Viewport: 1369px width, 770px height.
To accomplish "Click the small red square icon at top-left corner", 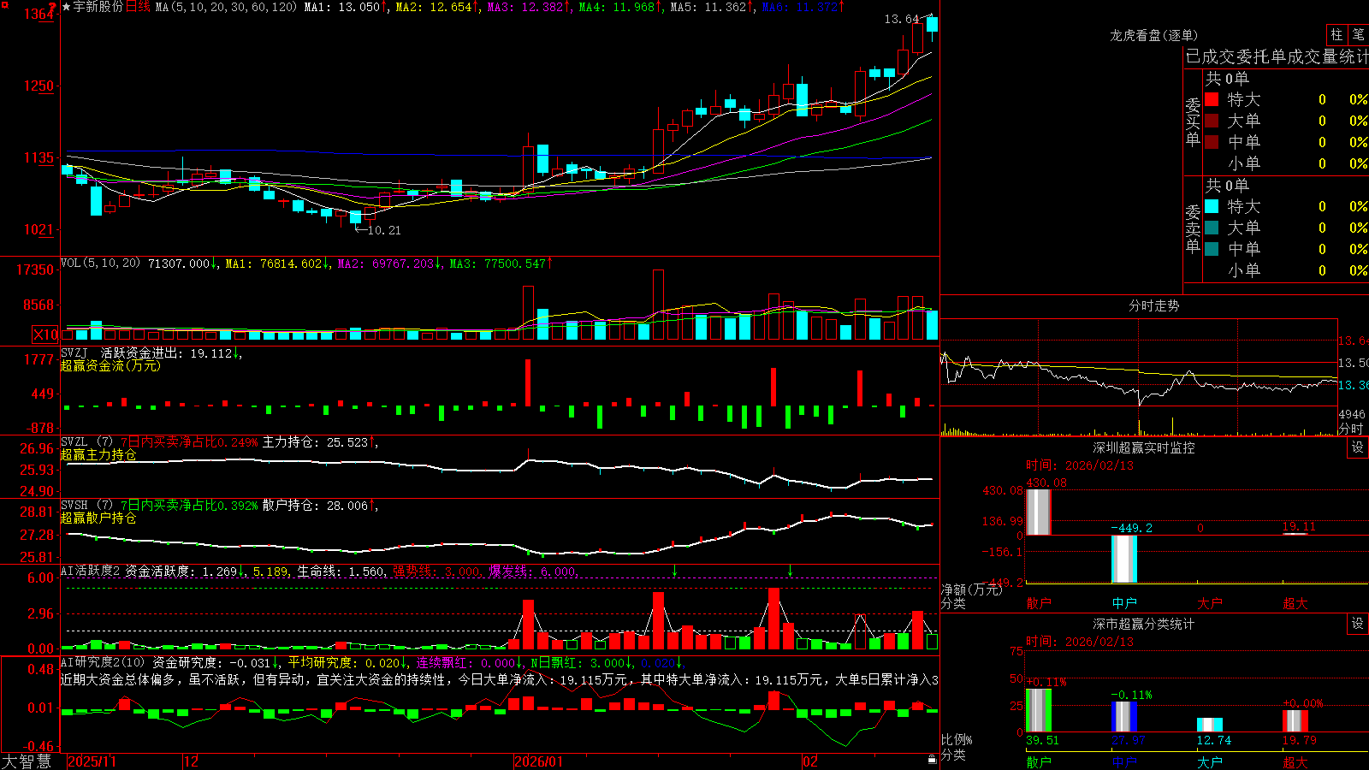I will pyautogui.click(x=3, y=3).
